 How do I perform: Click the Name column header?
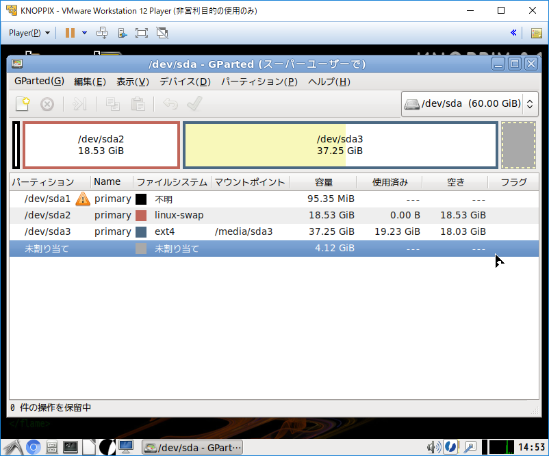[x=112, y=182]
